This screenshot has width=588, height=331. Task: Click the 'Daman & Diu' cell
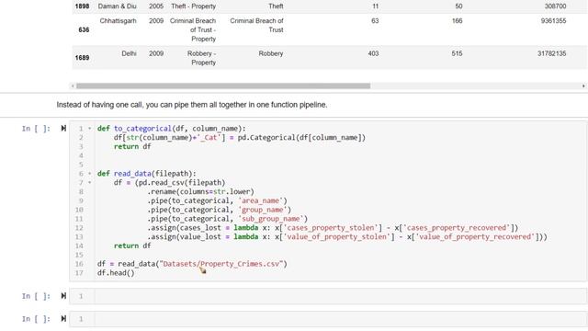coord(117,6)
